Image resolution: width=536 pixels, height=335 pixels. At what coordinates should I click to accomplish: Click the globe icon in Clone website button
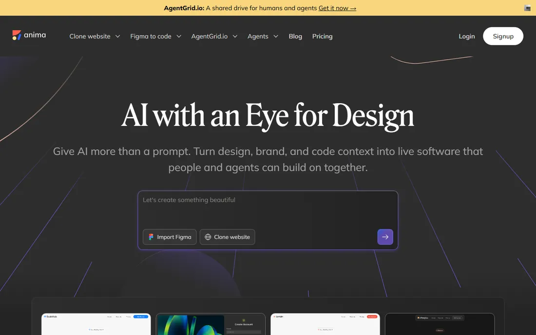(208, 237)
